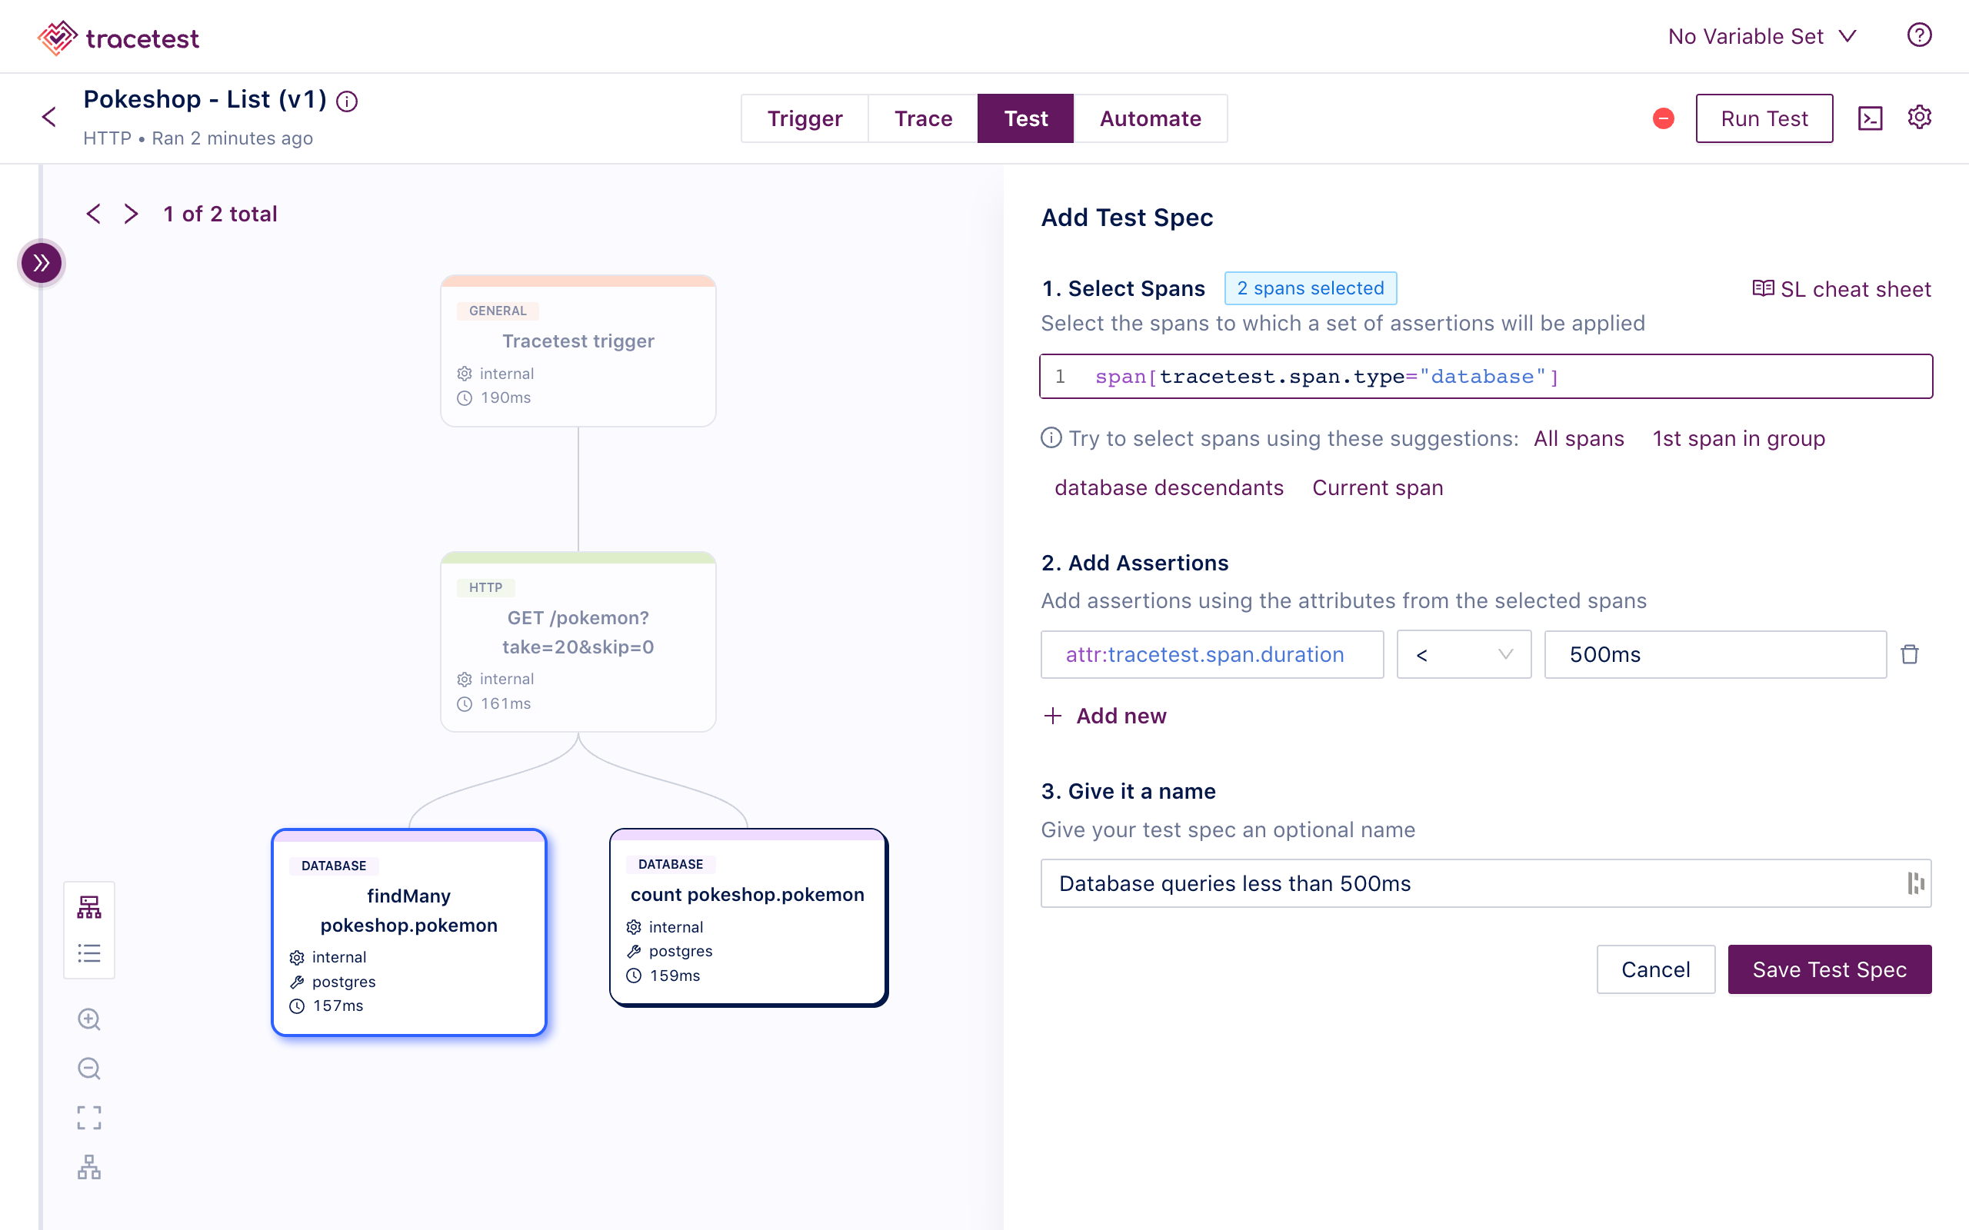Delete the span duration assertion
This screenshot has width=1969, height=1230.
[1910, 654]
